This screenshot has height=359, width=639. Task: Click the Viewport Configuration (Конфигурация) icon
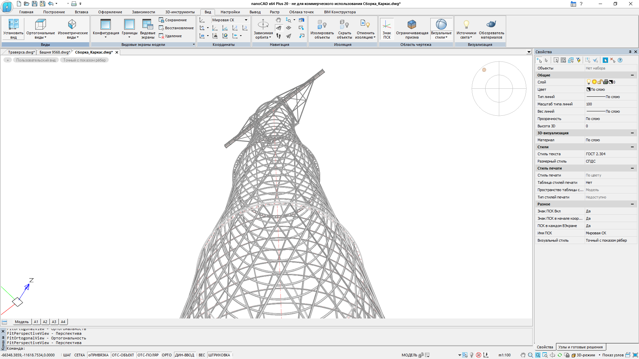pyautogui.click(x=106, y=24)
